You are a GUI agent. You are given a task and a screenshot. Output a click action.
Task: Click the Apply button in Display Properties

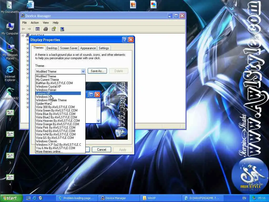(x=123, y=150)
